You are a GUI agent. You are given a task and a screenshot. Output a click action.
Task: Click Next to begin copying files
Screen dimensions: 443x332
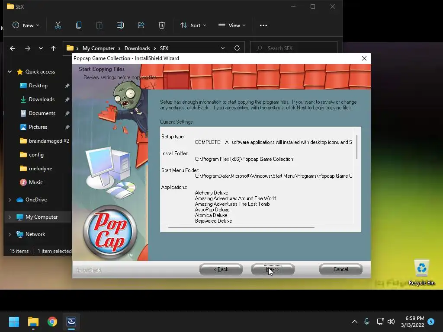[x=273, y=269]
